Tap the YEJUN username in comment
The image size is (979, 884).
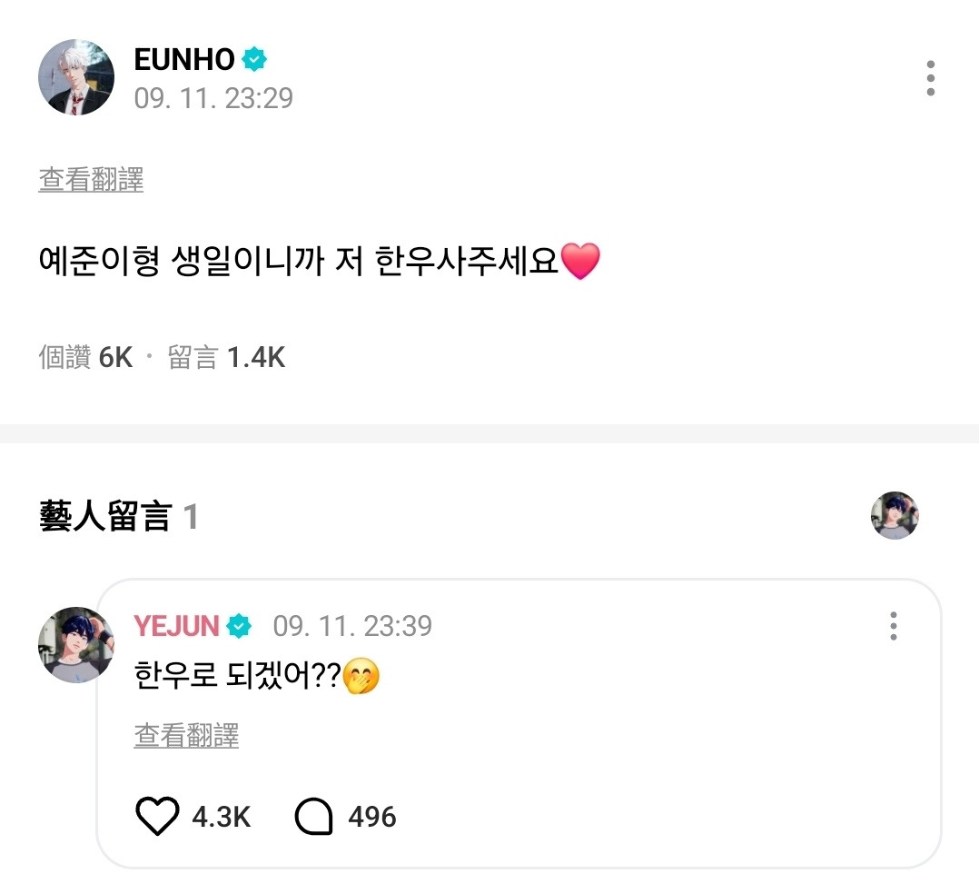(x=177, y=626)
